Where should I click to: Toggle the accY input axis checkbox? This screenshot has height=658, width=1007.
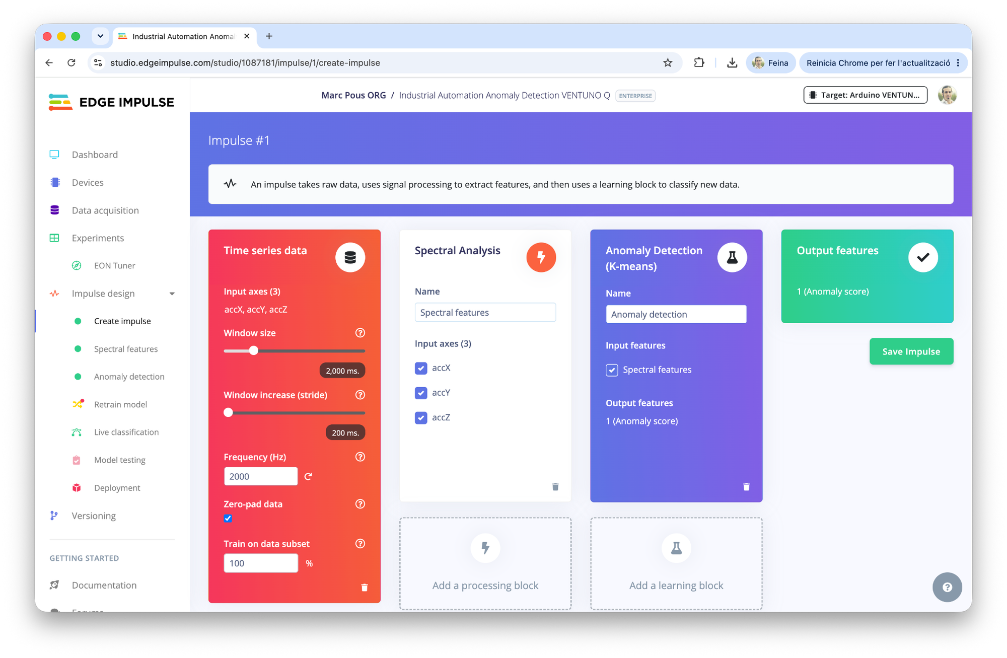pos(421,393)
